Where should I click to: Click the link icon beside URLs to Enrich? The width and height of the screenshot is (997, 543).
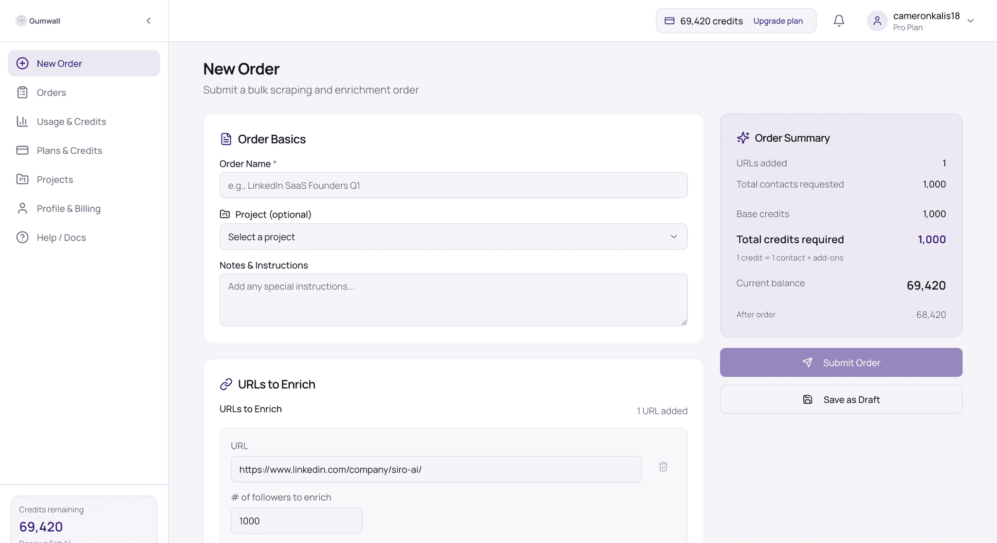(226, 384)
